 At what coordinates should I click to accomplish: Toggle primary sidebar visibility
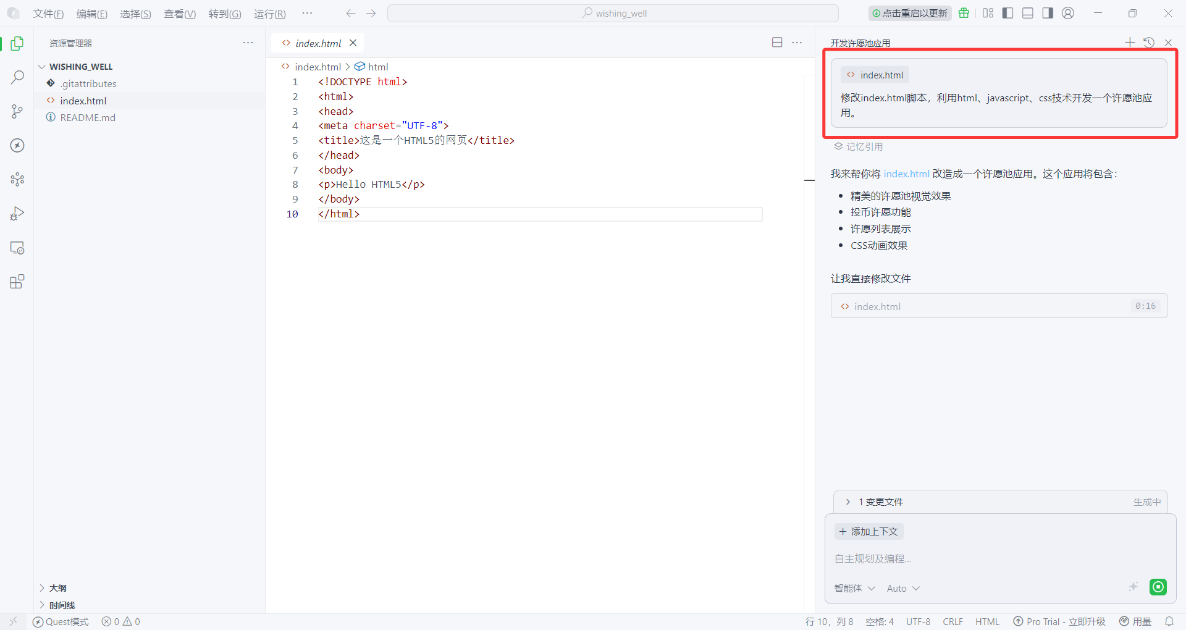point(1007,13)
